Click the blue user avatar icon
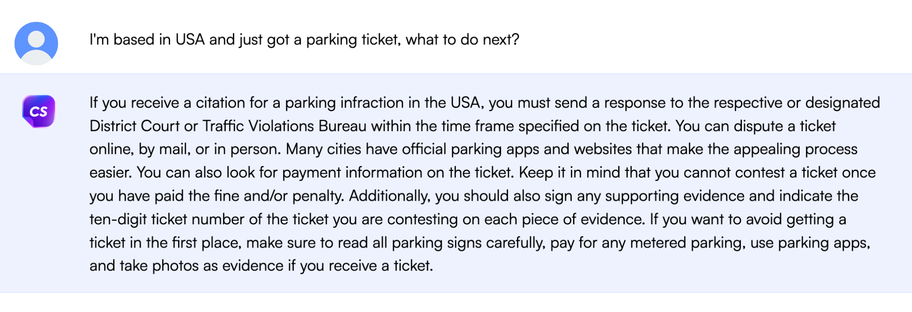Viewport: 912px width, 312px height. click(x=36, y=43)
